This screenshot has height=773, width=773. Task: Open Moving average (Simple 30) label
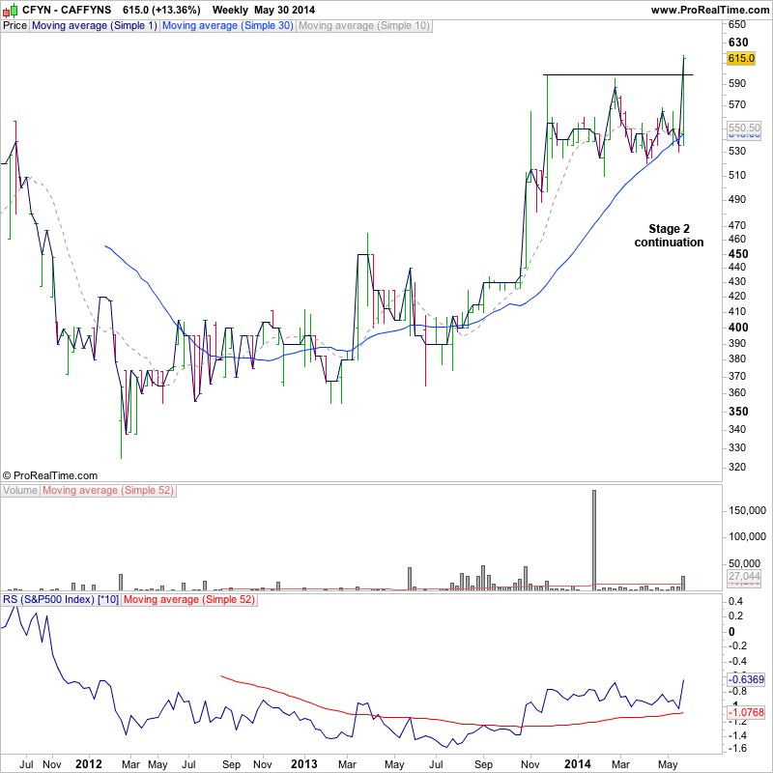[x=228, y=26]
